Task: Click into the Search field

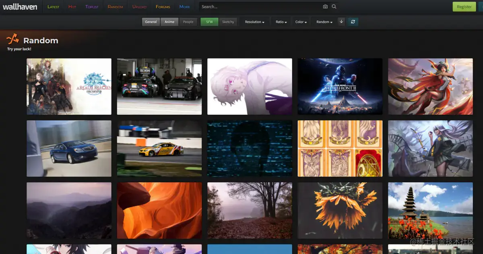Action: pos(260,6)
